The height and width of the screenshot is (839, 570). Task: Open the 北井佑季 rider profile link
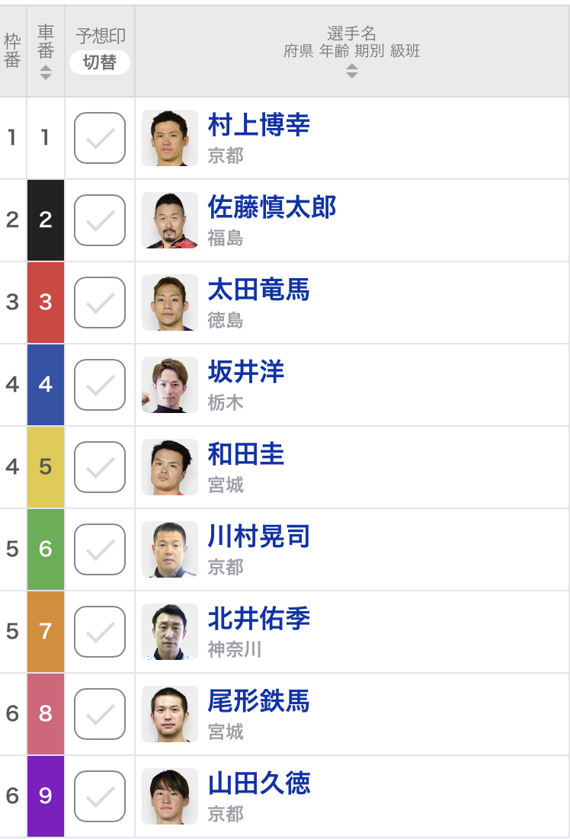click(259, 619)
